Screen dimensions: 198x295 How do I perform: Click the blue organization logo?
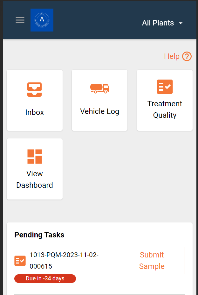[x=42, y=20]
